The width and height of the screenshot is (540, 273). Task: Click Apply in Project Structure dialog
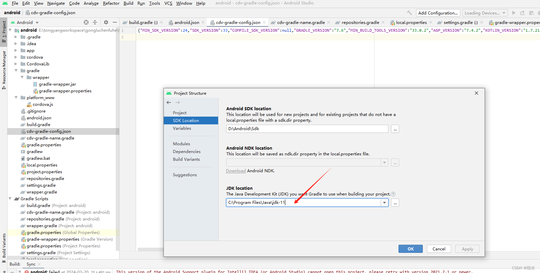click(x=467, y=249)
